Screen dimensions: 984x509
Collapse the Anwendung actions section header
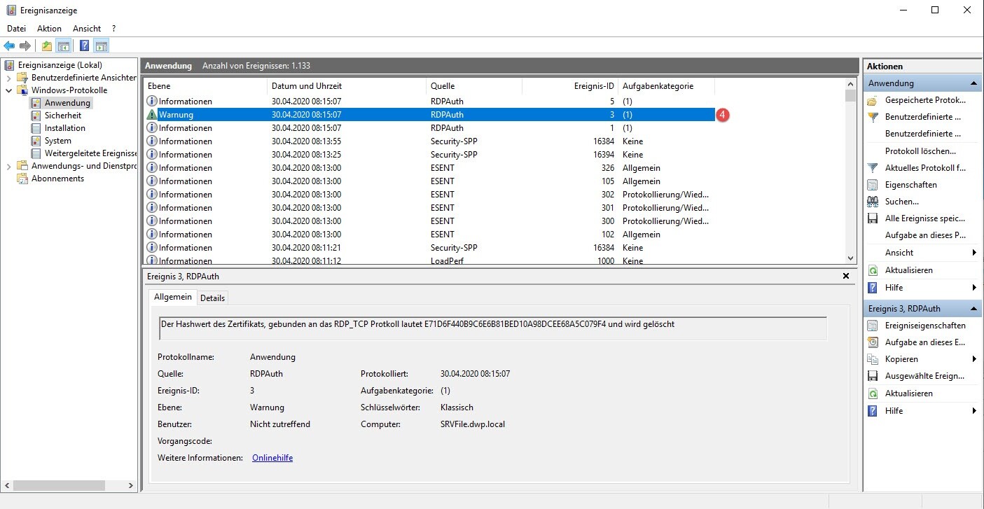[x=974, y=83]
